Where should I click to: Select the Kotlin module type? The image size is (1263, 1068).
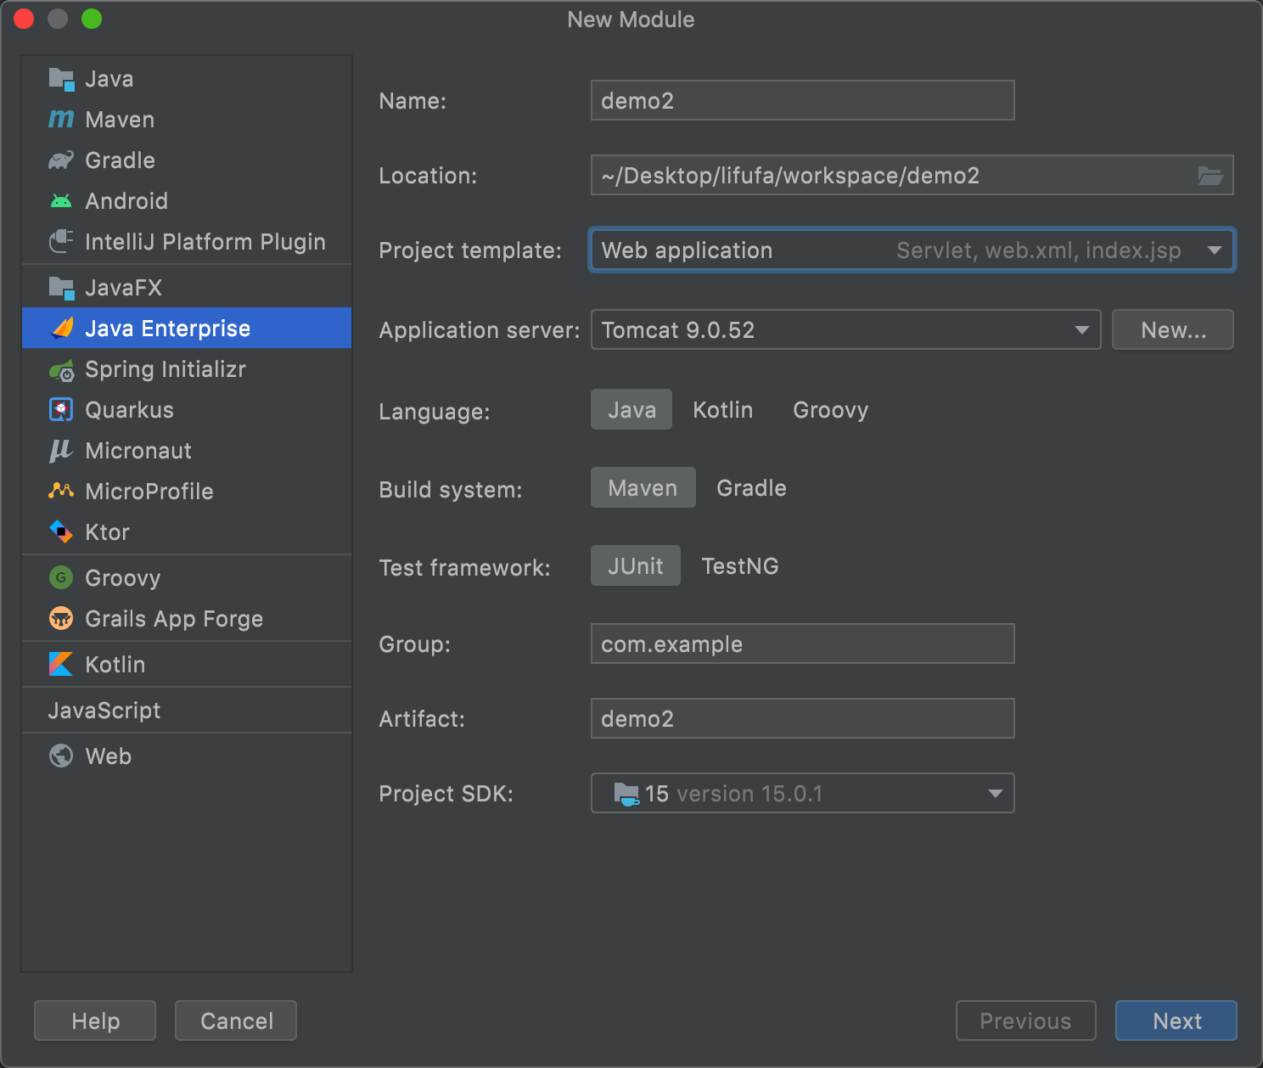tap(187, 665)
